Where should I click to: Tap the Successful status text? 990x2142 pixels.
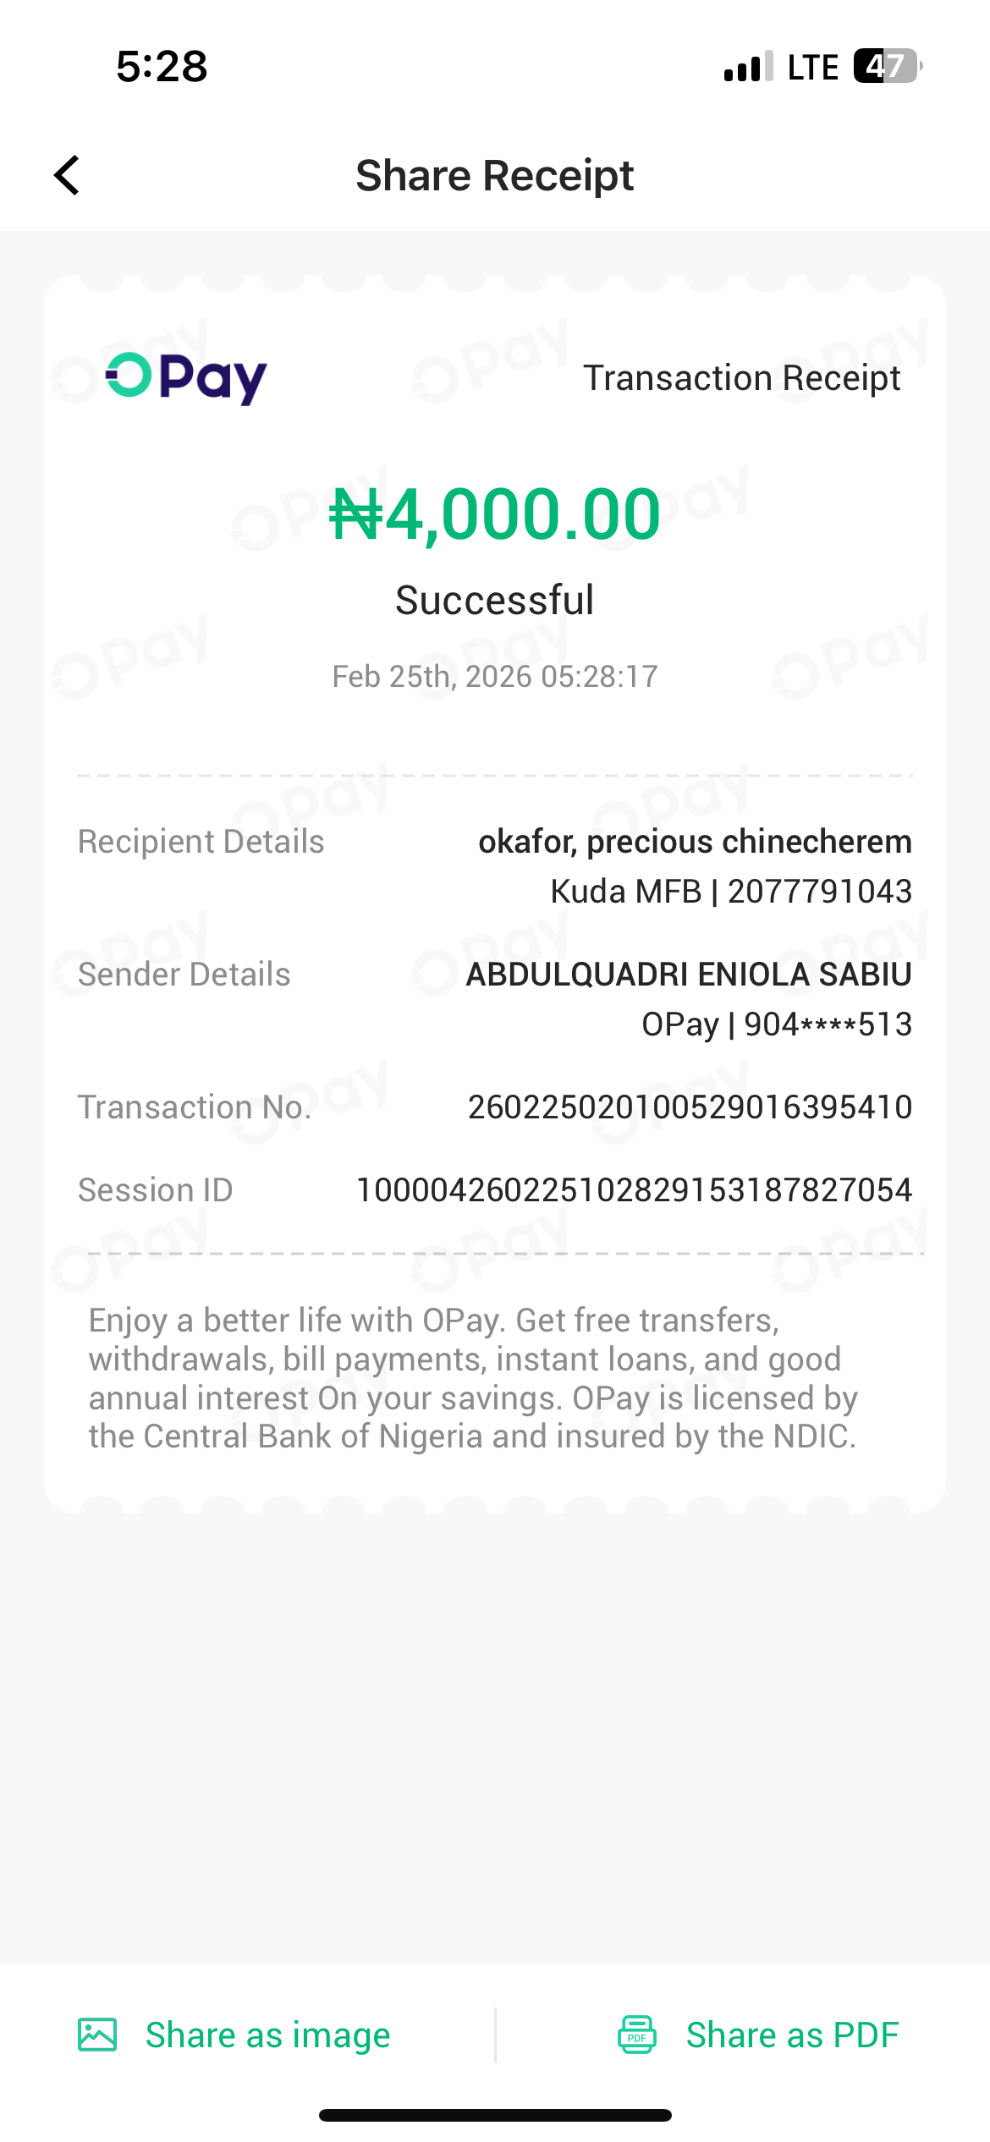494,601
